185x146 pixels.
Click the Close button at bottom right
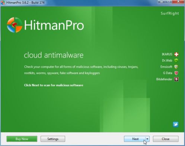pyautogui.click(x=166, y=139)
